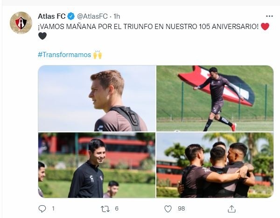The height and width of the screenshot is (218, 280).
Task: Open photo of smiling man in black jacket
Action: (97, 165)
